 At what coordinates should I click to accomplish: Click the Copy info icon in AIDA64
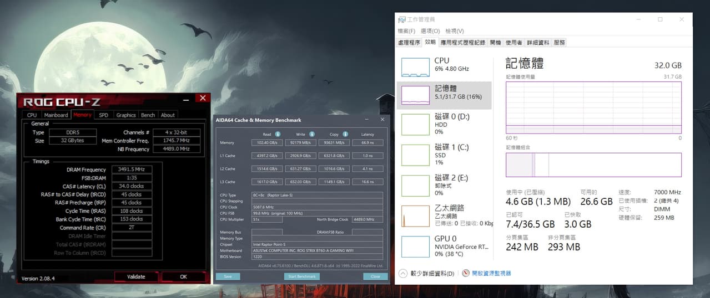(x=345, y=134)
